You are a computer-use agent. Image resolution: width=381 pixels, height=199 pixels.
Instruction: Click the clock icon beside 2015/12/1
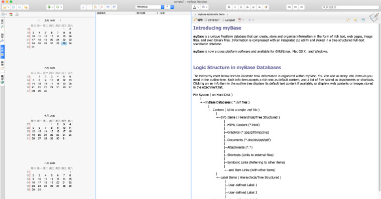click(206, 20)
